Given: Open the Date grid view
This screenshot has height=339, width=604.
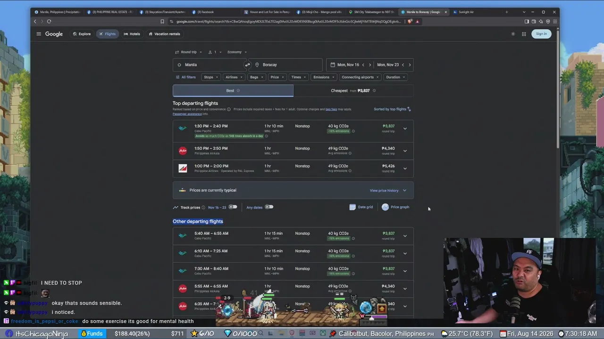Looking at the screenshot, I should point(361,207).
